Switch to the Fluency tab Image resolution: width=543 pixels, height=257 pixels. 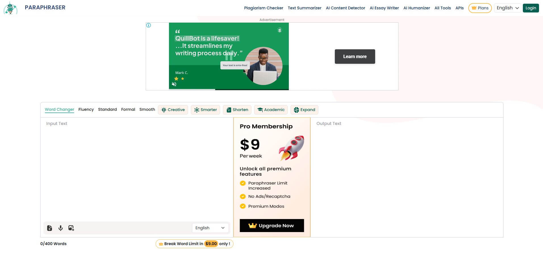click(x=86, y=109)
